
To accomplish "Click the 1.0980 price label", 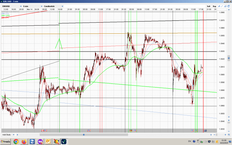I will (x=222, y=12).
